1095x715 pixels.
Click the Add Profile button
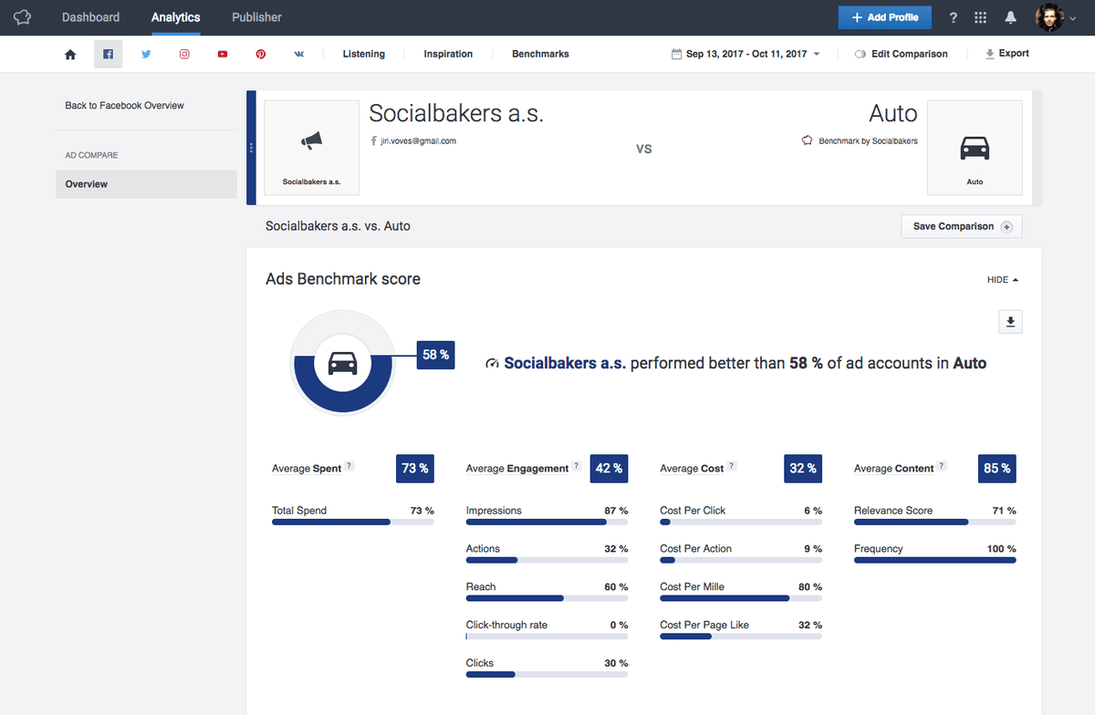(885, 17)
